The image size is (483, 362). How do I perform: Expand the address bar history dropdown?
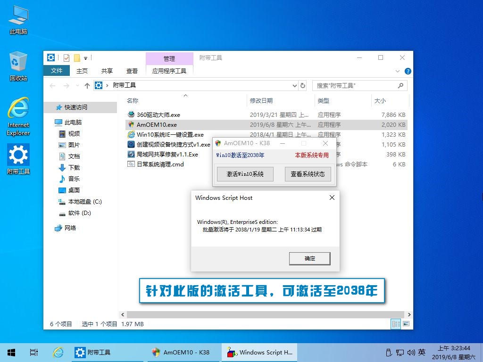[x=294, y=85]
